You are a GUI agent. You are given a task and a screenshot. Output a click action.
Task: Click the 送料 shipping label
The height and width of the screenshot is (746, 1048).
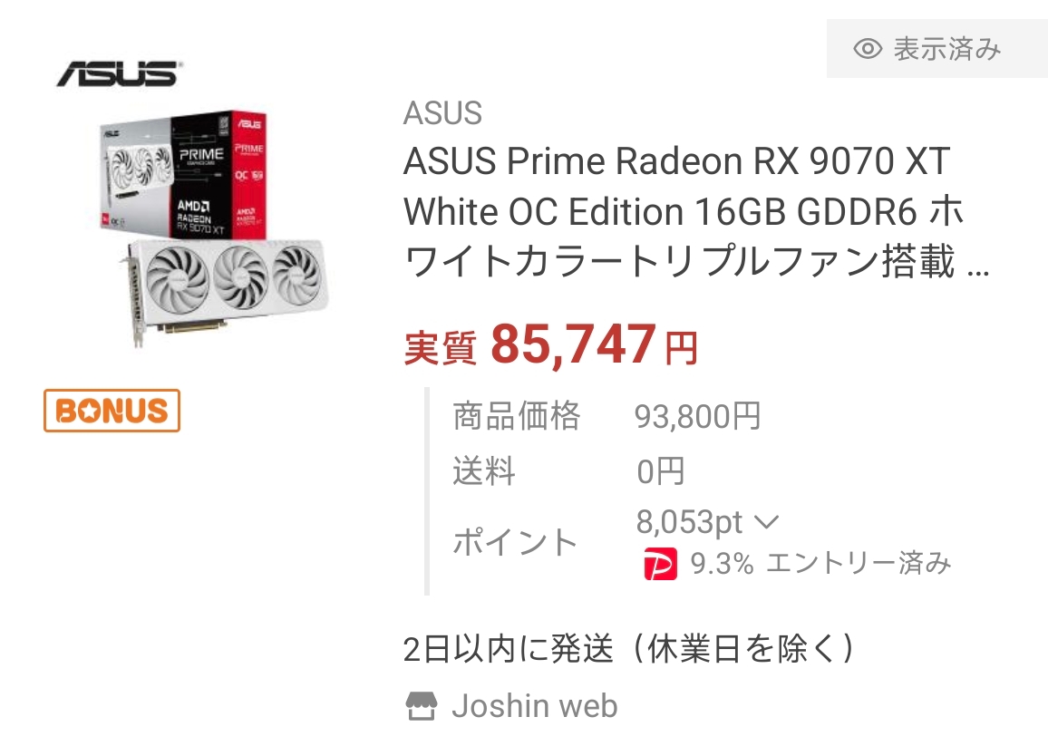coord(483,471)
